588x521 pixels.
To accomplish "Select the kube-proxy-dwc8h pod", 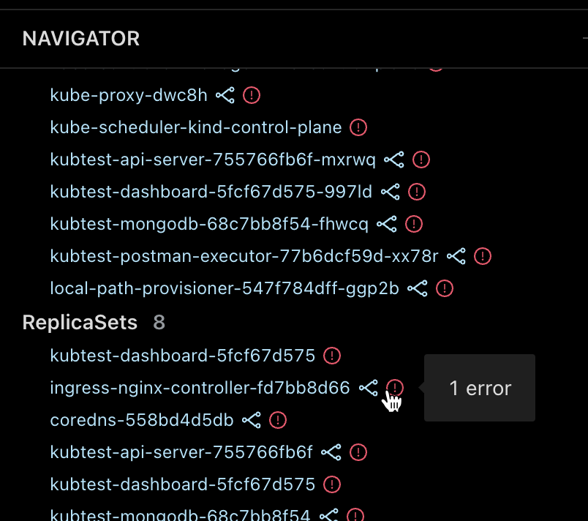I will click(x=129, y=95).
